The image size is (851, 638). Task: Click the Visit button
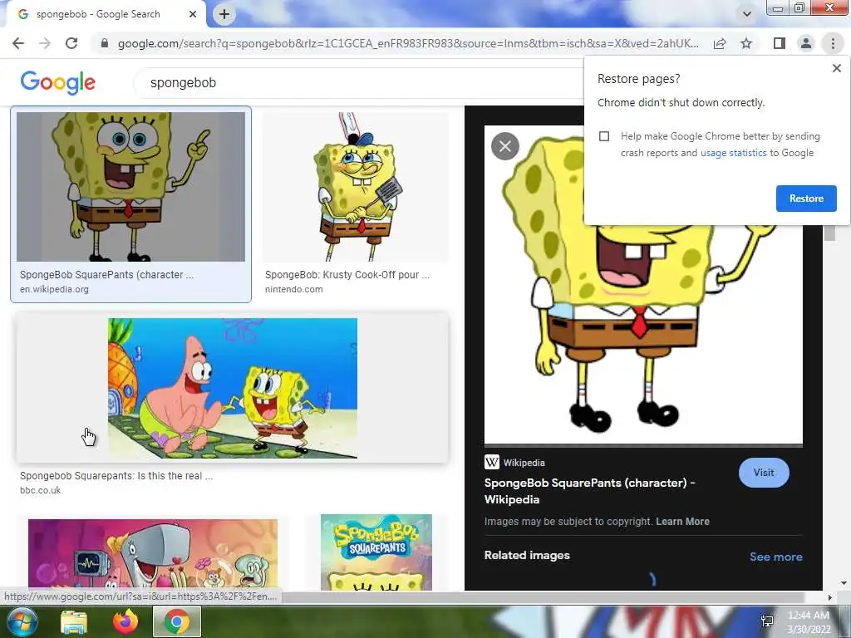point(764,473)
